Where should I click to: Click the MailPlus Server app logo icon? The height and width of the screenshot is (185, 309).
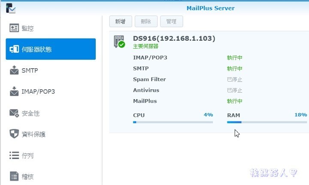pos(11,8)
